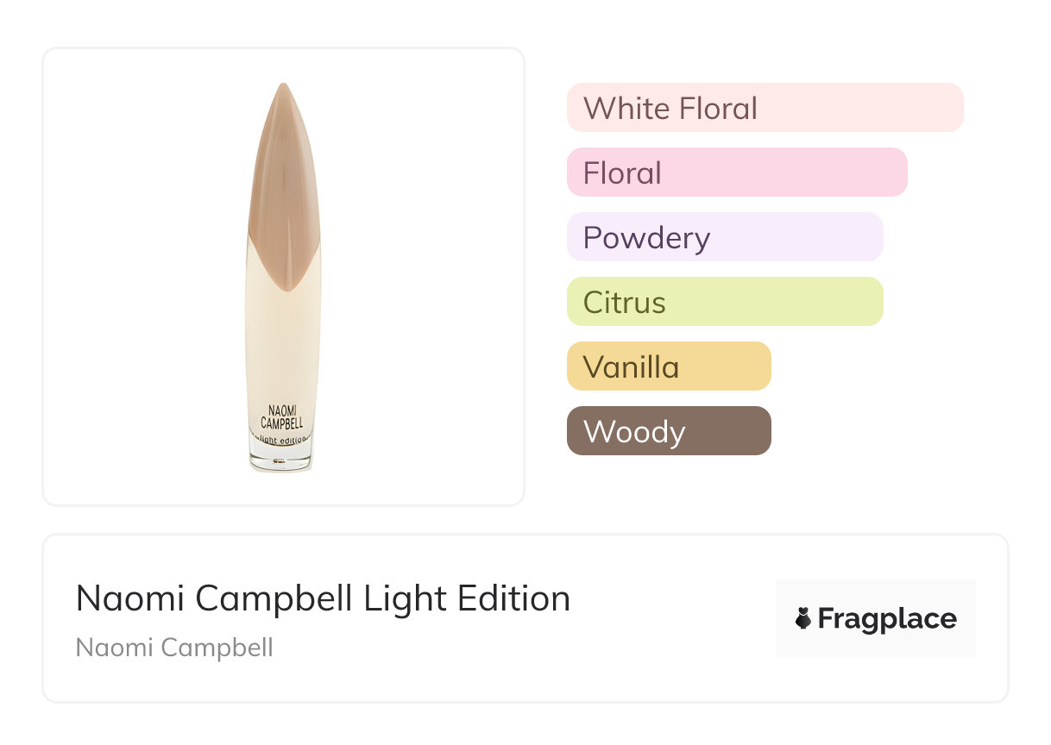1051x745 pixels.
Task: Click the cream glass body of the bottle
Action: [x=283, y=345]
